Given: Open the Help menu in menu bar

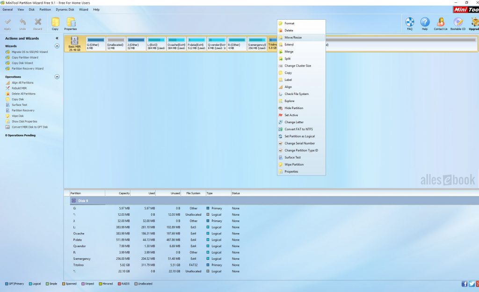Looking at the screenshot, I should (x=96, y=9).
